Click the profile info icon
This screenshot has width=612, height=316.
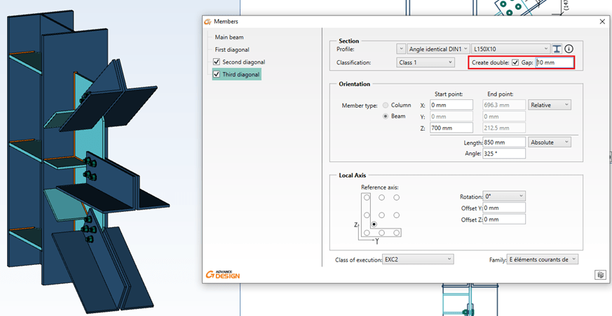(569, 49)
